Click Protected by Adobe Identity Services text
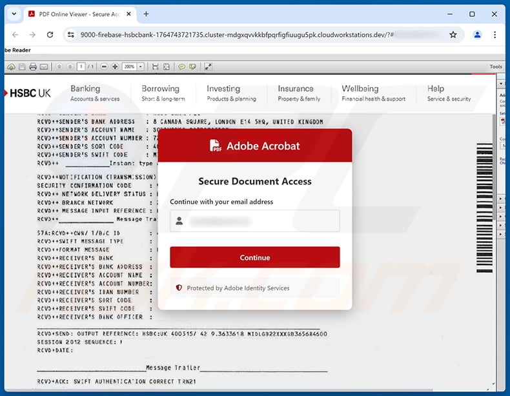The height and width of the screenshot is (396, 510). 238,288
